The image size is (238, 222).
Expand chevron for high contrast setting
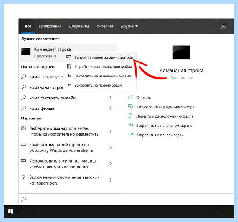click(x=111, y=180)
